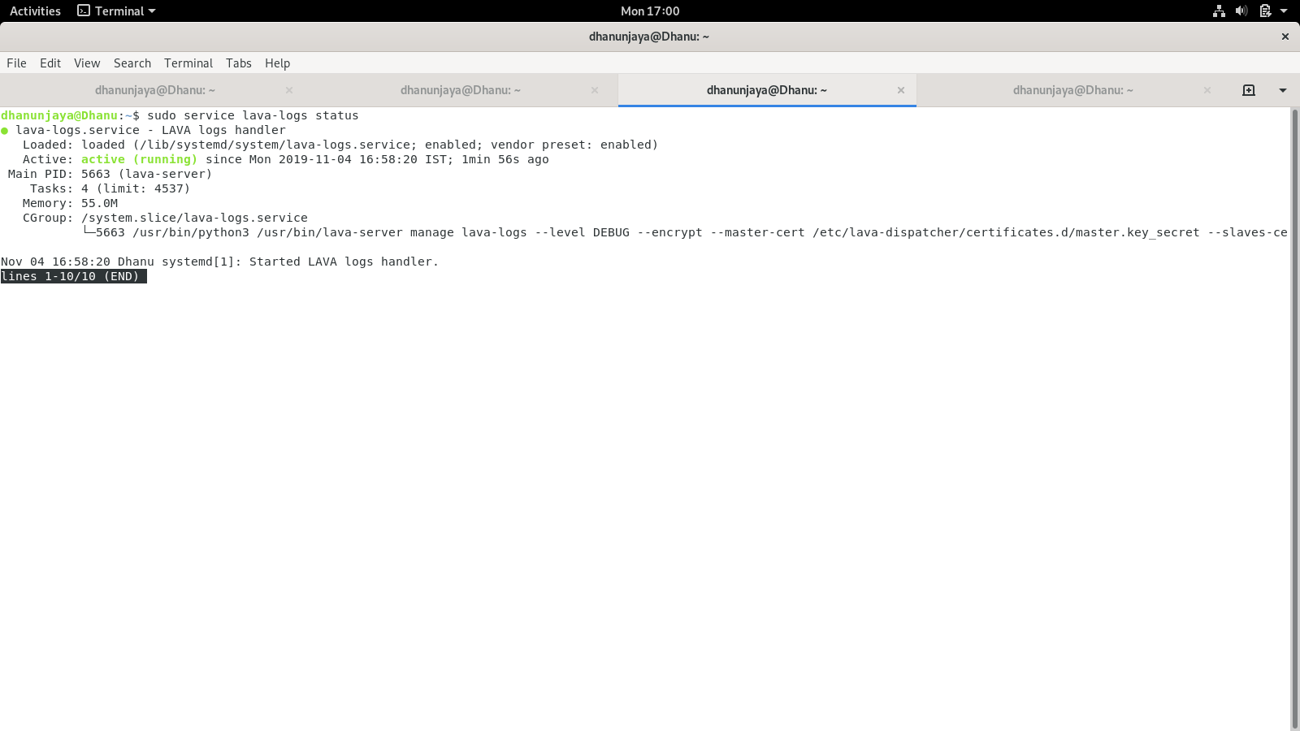Click the green service status dot
Image resolution: width=1300 pixels, height=731 pixels.
point(5,131)
